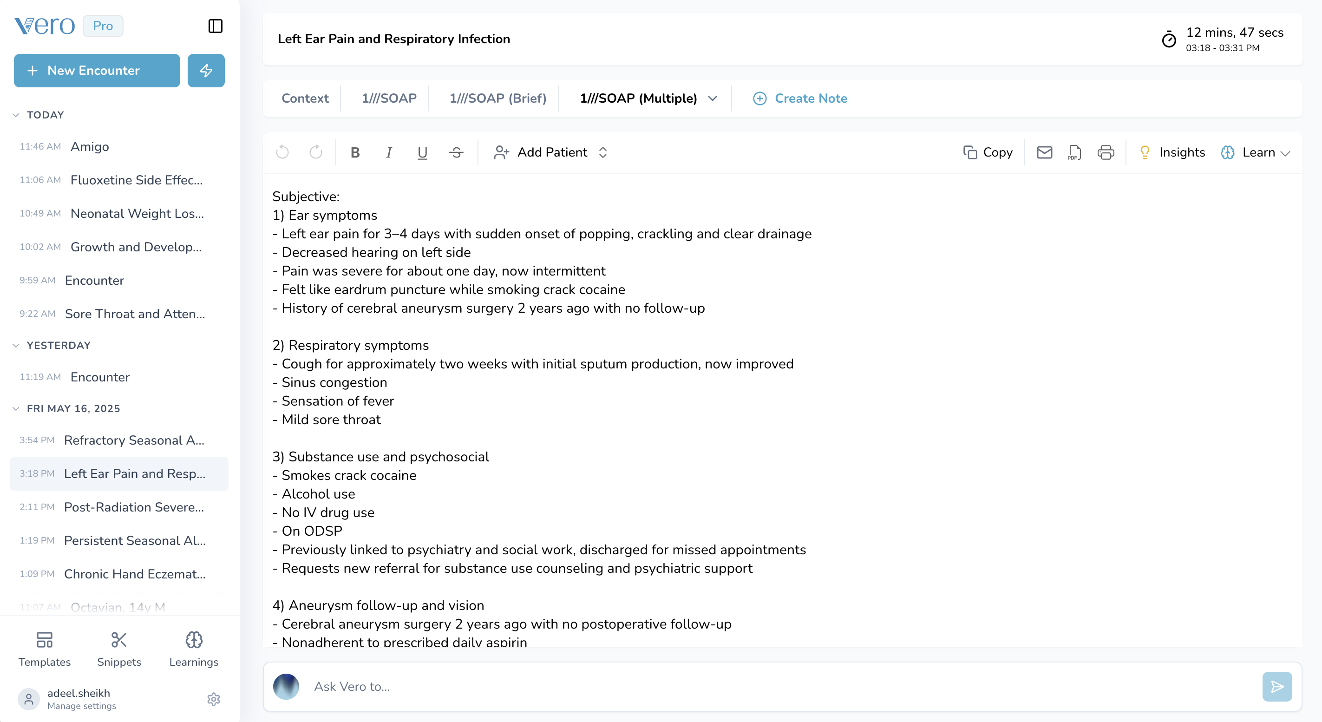The image size is (1322, 722).
Task: Export note as PDF icon
Action: [x=1074, y=152]
